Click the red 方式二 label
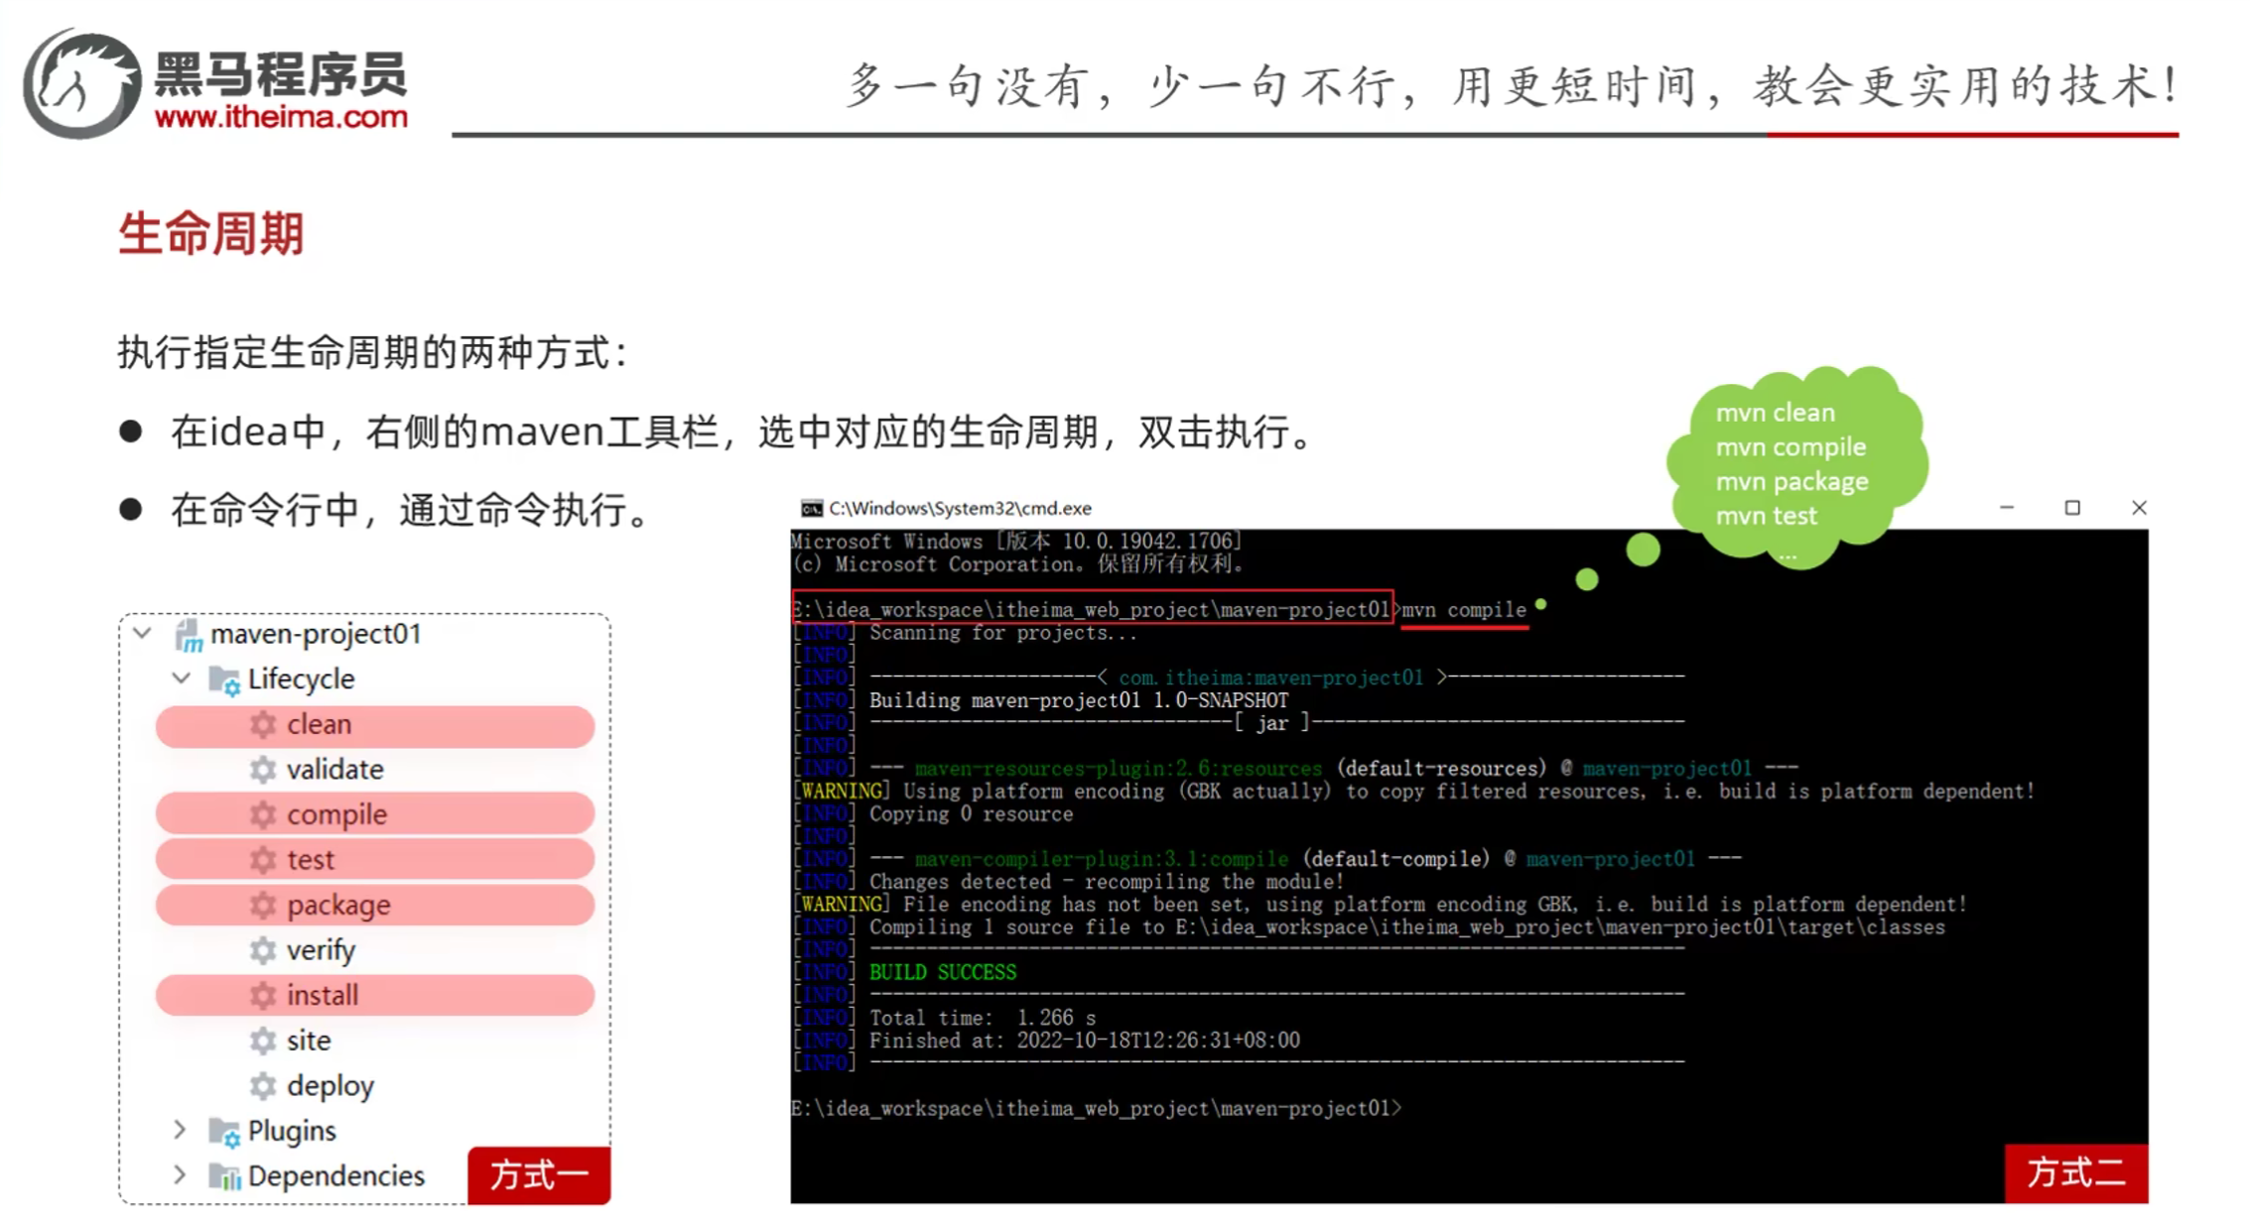Image resolution: width=2250 pixels, height=1230 pixels. tap(2075, 1173)
